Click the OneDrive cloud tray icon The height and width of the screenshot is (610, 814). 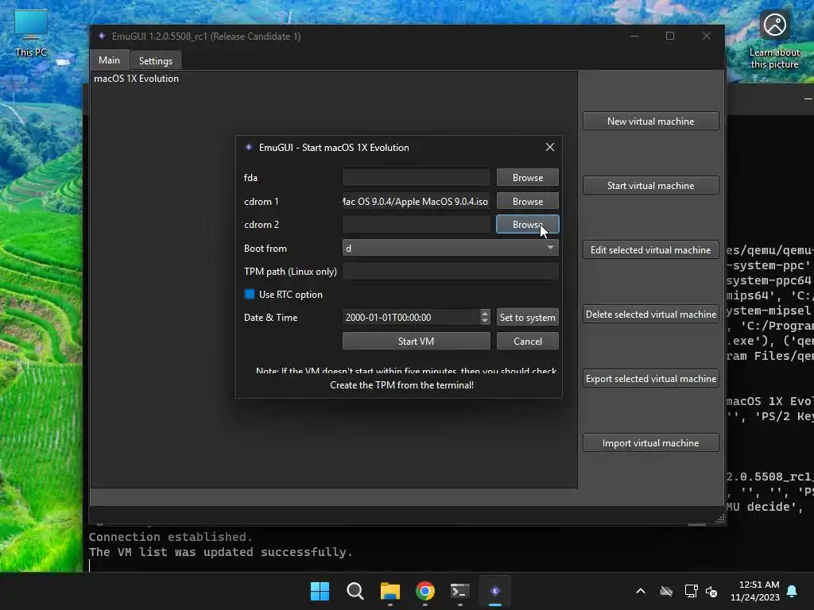pos(666,591)
